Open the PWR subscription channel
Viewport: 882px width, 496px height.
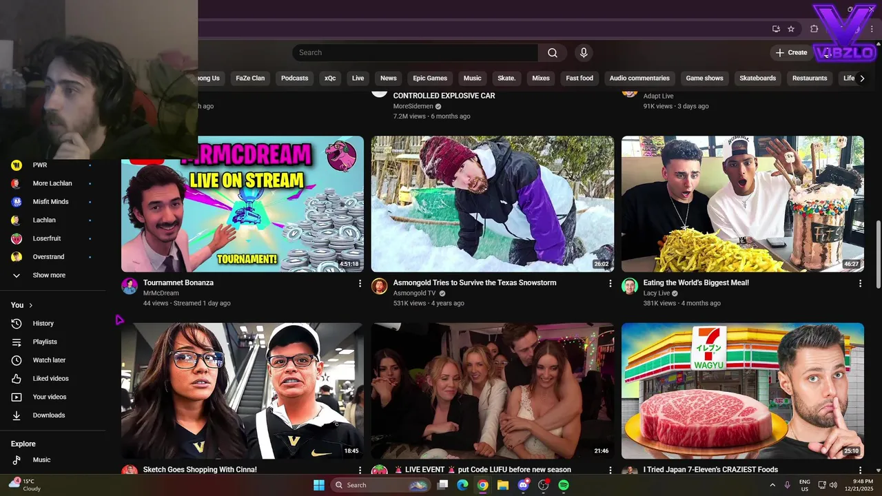pyautogui.click(x=52, y=165)
